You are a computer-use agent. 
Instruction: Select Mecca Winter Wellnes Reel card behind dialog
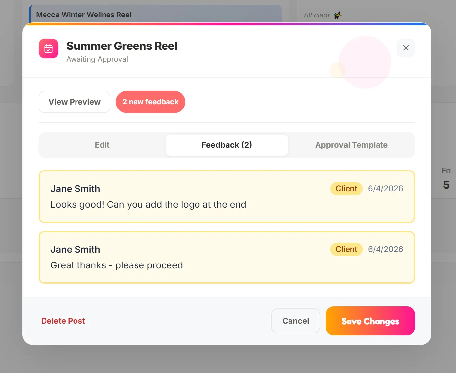point(155,15)
